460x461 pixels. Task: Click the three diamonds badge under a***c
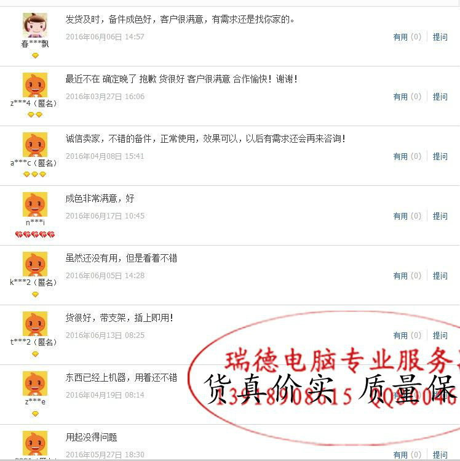coord(34,174)
